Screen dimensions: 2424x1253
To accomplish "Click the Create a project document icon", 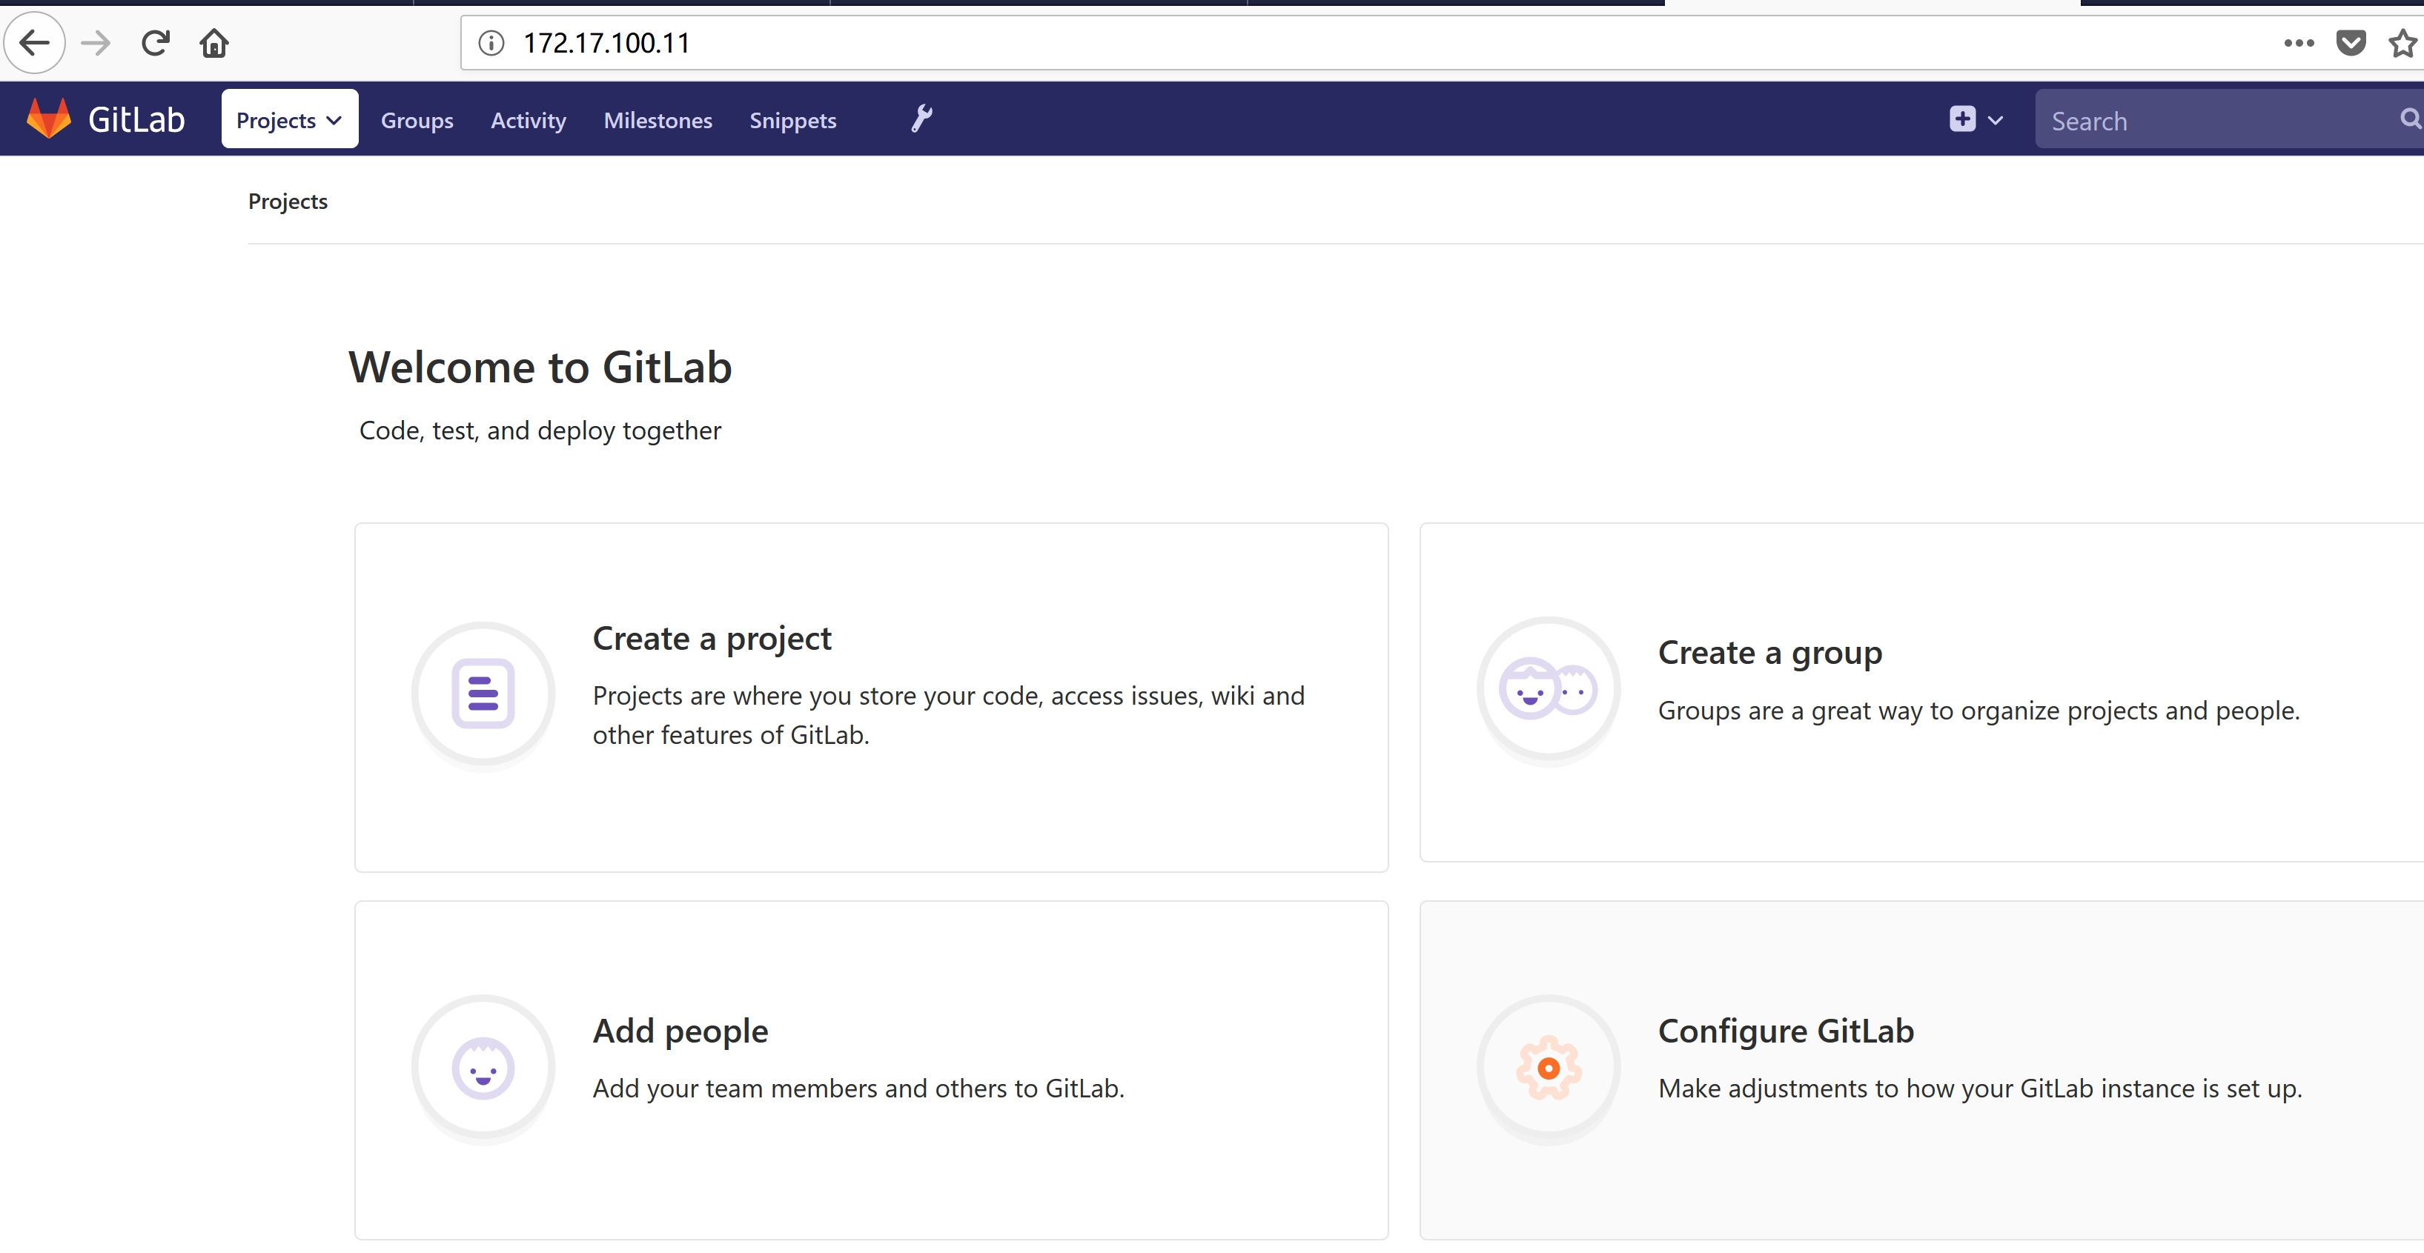I will pyautogui.click(x=483, y=694).
